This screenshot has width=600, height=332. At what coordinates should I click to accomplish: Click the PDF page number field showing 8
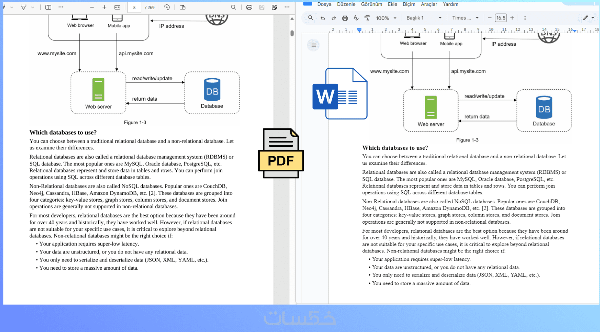click(x=134, y=7)
